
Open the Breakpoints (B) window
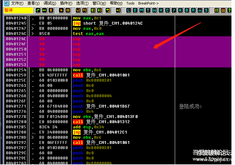point(187,10)
